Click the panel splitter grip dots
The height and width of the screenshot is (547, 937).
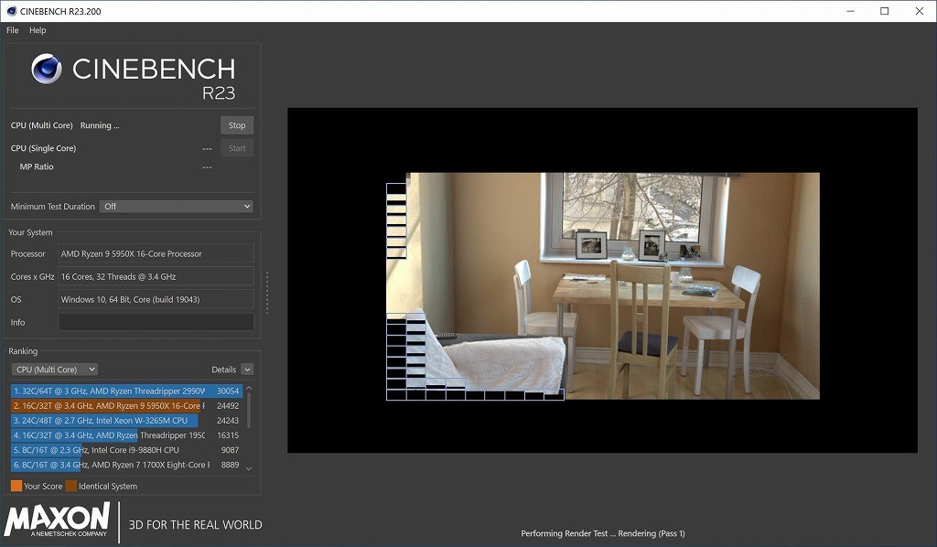click(x=267, y=293)
